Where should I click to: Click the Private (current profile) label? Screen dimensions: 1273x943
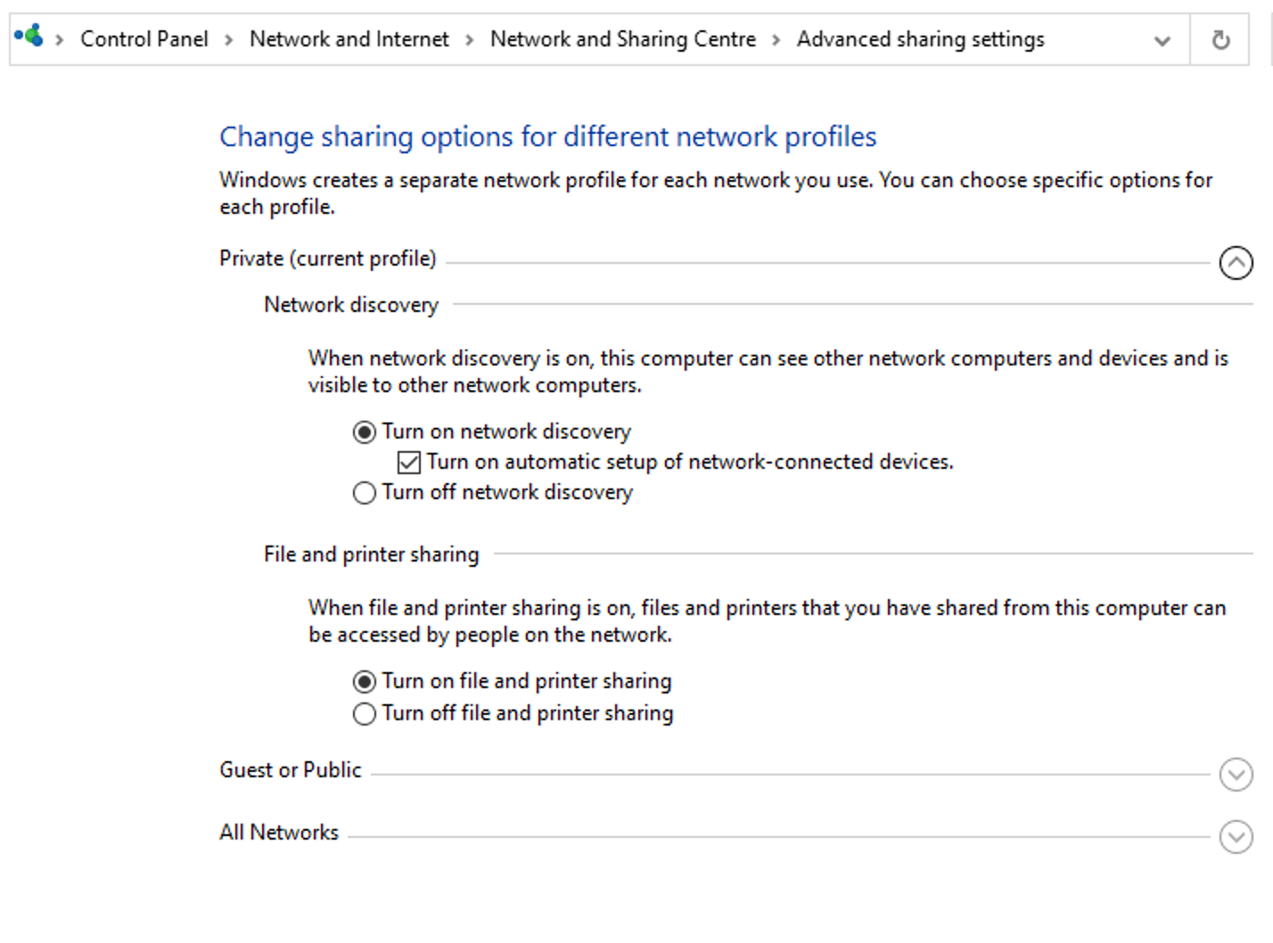(x=328, y=258)
